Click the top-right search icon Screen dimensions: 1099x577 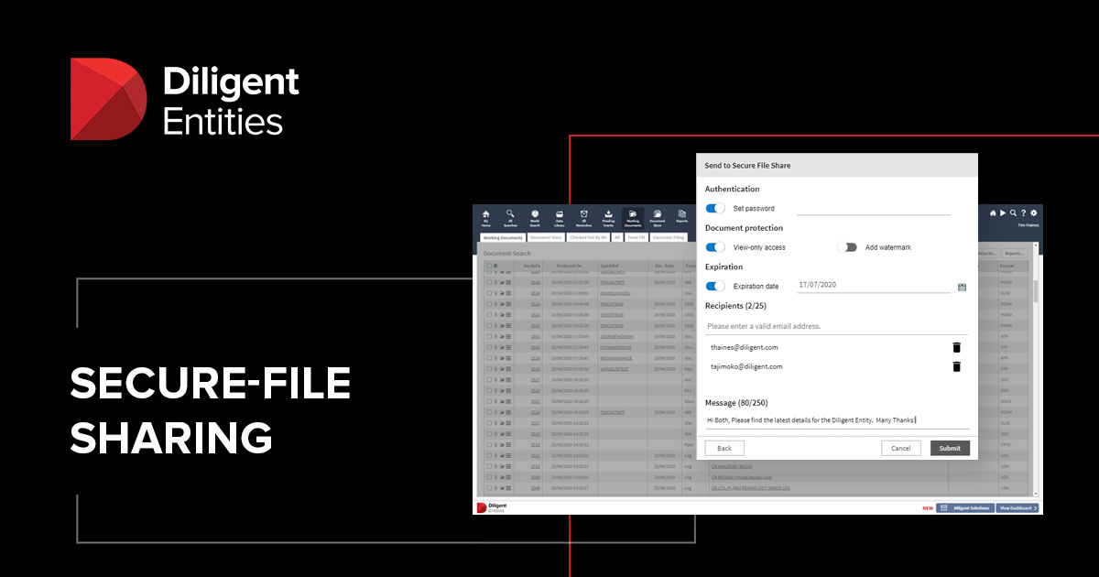pos(1013,213)
